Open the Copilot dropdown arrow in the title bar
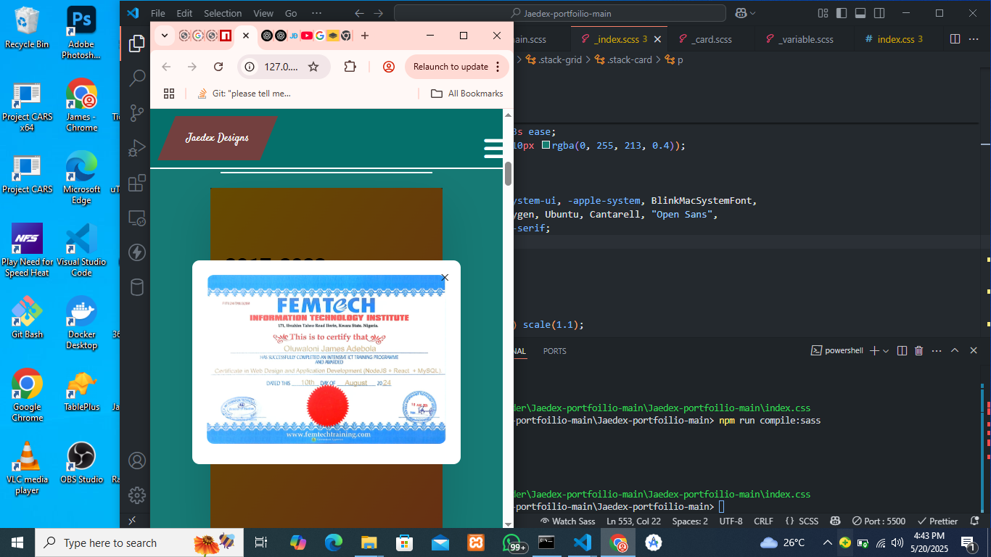Viewport: 991px width, 557px height. (752, 13)
